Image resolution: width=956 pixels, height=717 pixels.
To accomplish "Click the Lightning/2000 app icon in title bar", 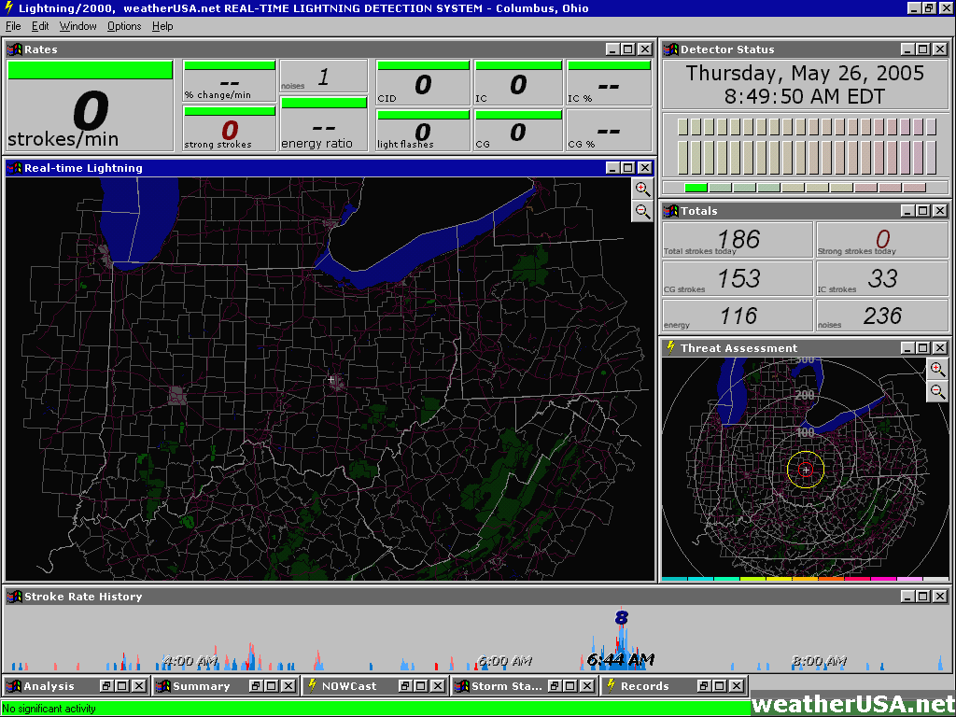I will click(8, 7).
